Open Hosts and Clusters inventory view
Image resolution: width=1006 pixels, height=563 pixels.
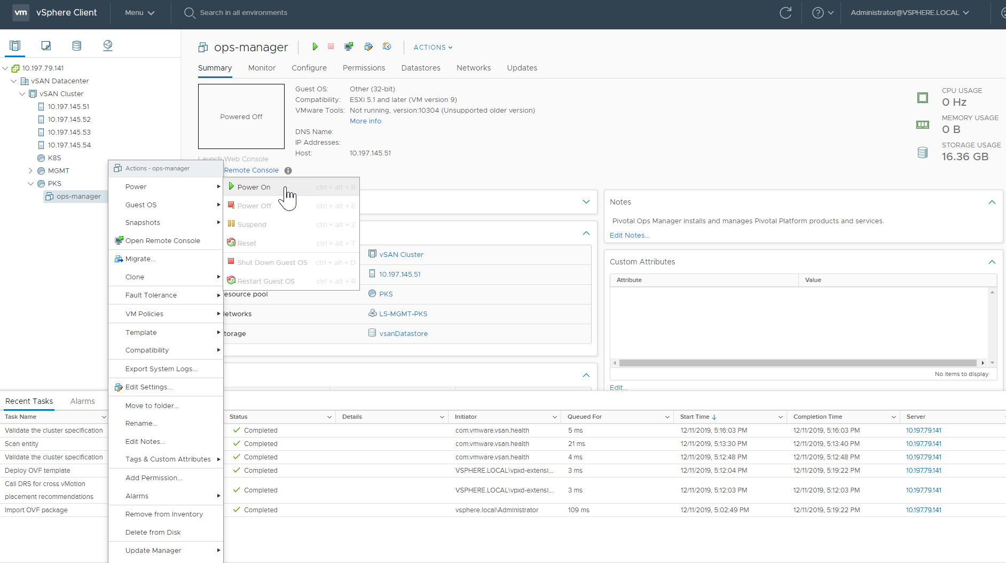15,45
